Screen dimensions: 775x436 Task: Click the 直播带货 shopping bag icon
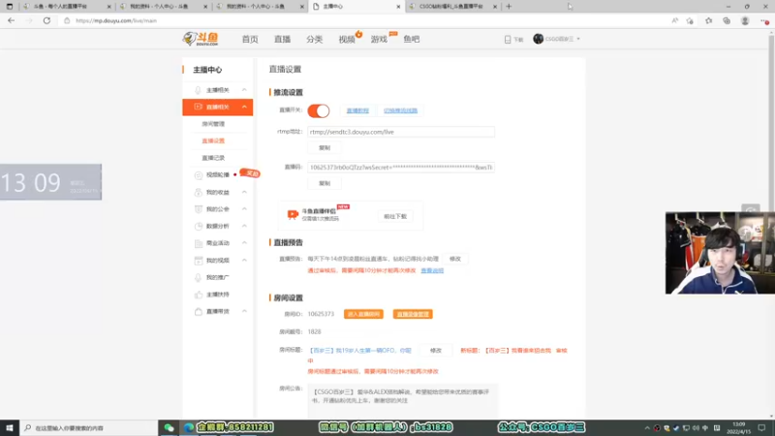(x=199, y=311)
